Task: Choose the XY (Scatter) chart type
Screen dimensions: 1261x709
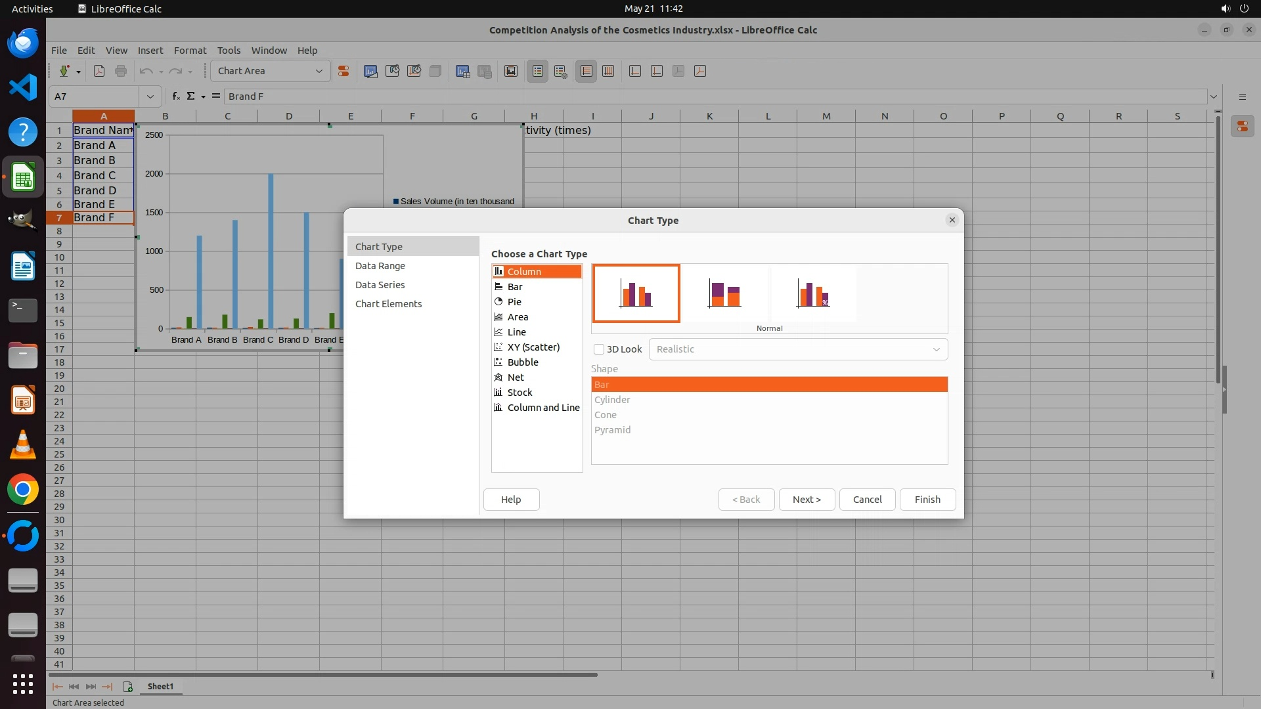Action: tap(533, 347)
